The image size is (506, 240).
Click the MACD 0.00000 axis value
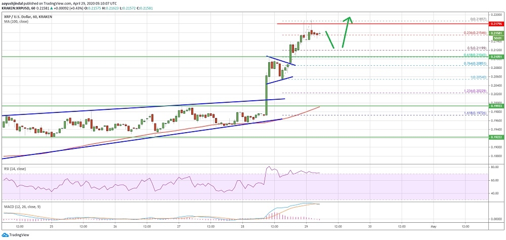click(495, 219)
